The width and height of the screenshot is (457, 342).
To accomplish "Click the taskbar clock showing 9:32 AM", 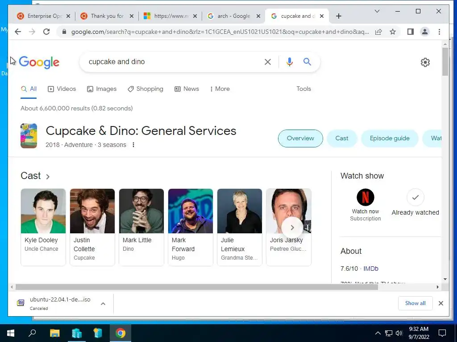I will [x=419, y=333].
